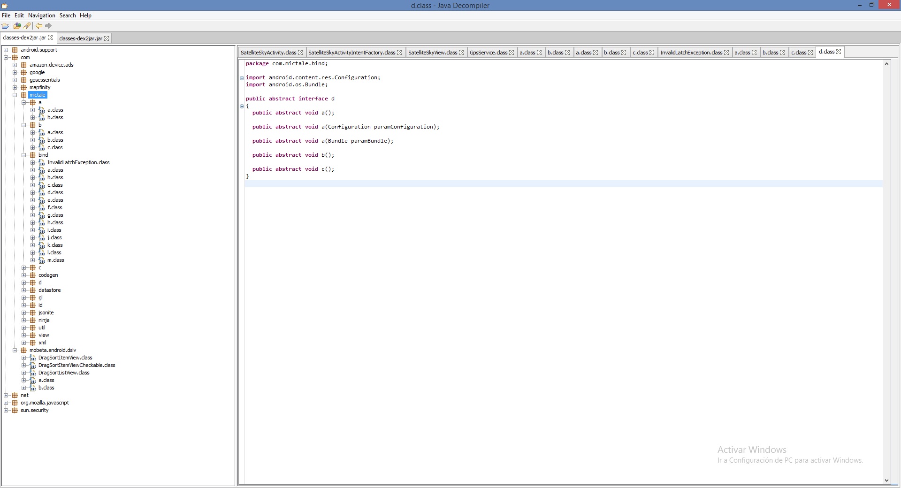Close the SatelliteSkyActivity.class tab

pyautogui.click(x=301, y=53)
